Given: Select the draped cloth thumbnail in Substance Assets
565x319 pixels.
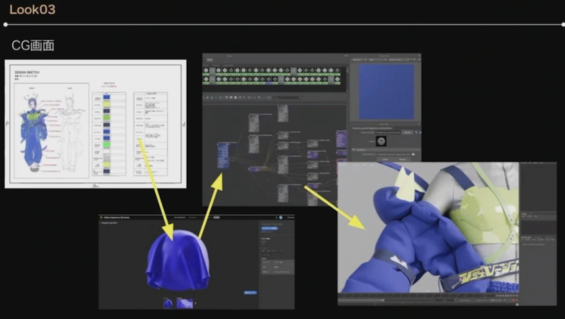Looking at the screenshot, I should tap(168, 303).
